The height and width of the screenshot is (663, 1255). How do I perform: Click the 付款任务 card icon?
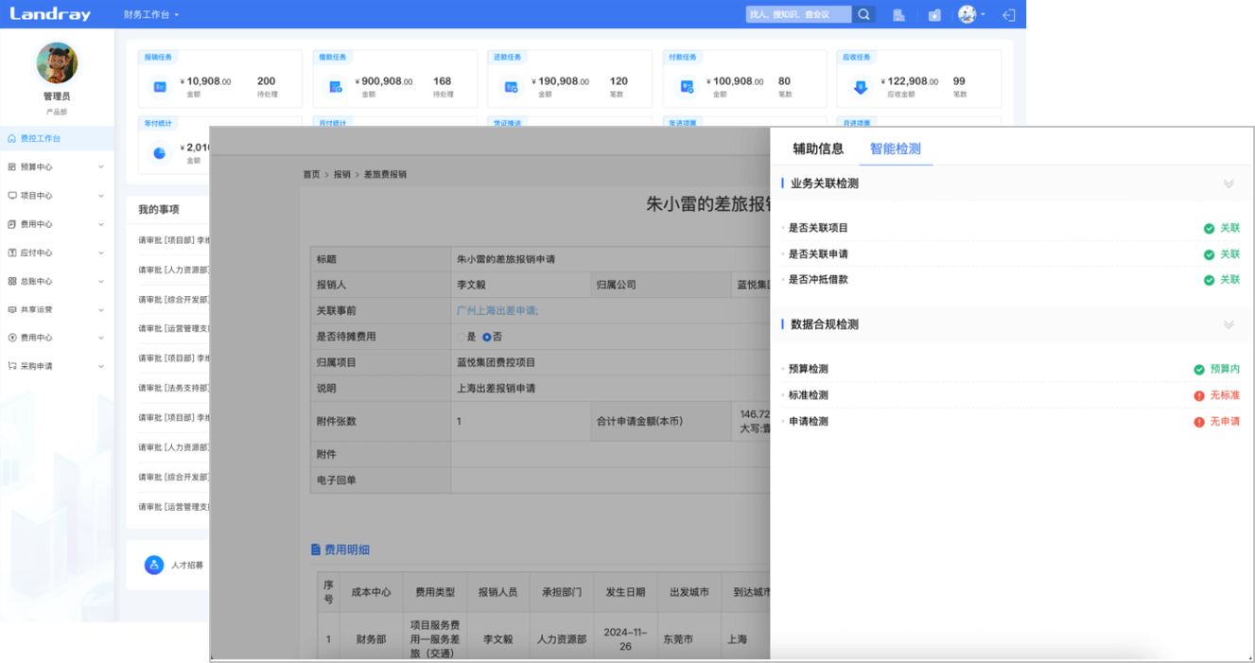click(x=687, y=87)
